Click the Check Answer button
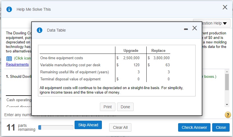This screenshot has height=137, width=233. (x=194, y=127)
